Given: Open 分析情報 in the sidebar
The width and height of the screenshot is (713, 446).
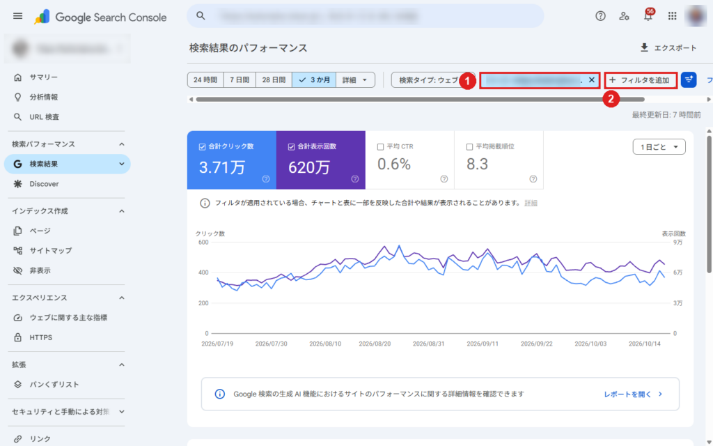Looking at the screenshot, I should pyautogui.click(x=67, y=97).
